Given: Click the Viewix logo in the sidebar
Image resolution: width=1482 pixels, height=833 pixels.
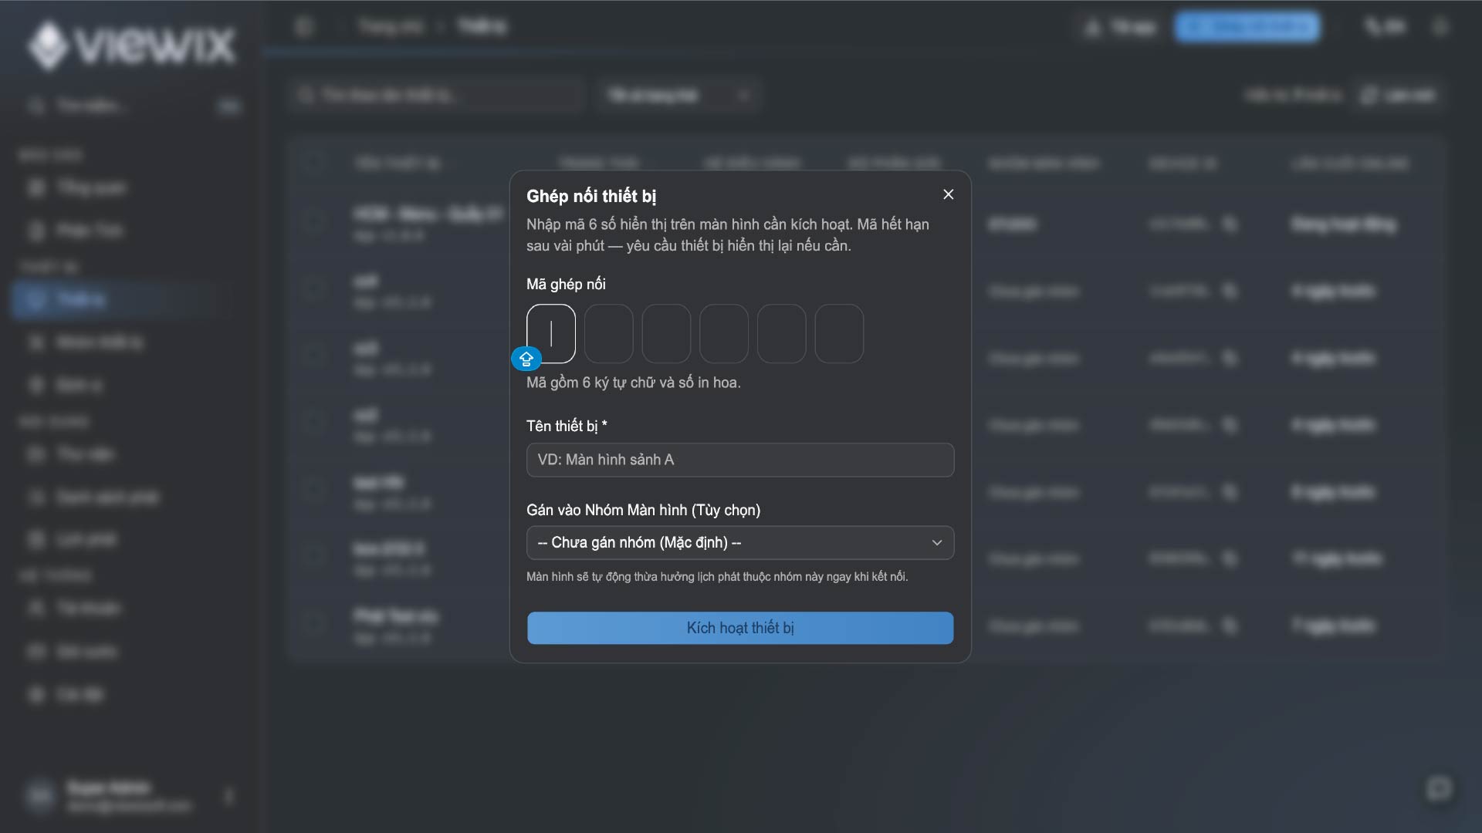Looking at the screenshot, I should coord(131,45).
